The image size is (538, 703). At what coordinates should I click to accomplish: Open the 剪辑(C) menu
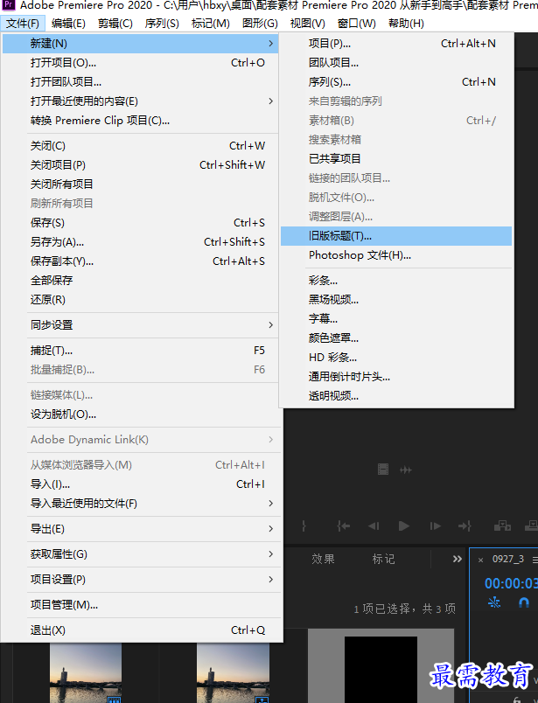(x=115, y=23)
